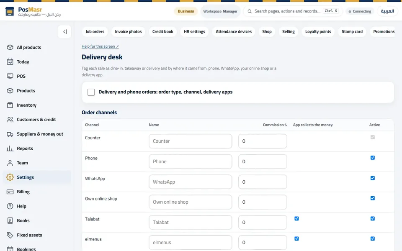The width and height of the screenshot is (402, 251).
Task: Toggle Active checkbox for Own online shop
Action: pyautogui.click(x=373, y=198)
